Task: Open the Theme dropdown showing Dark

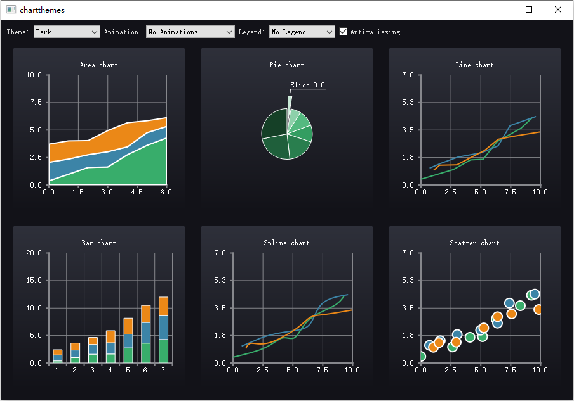Action: point(67,32)
